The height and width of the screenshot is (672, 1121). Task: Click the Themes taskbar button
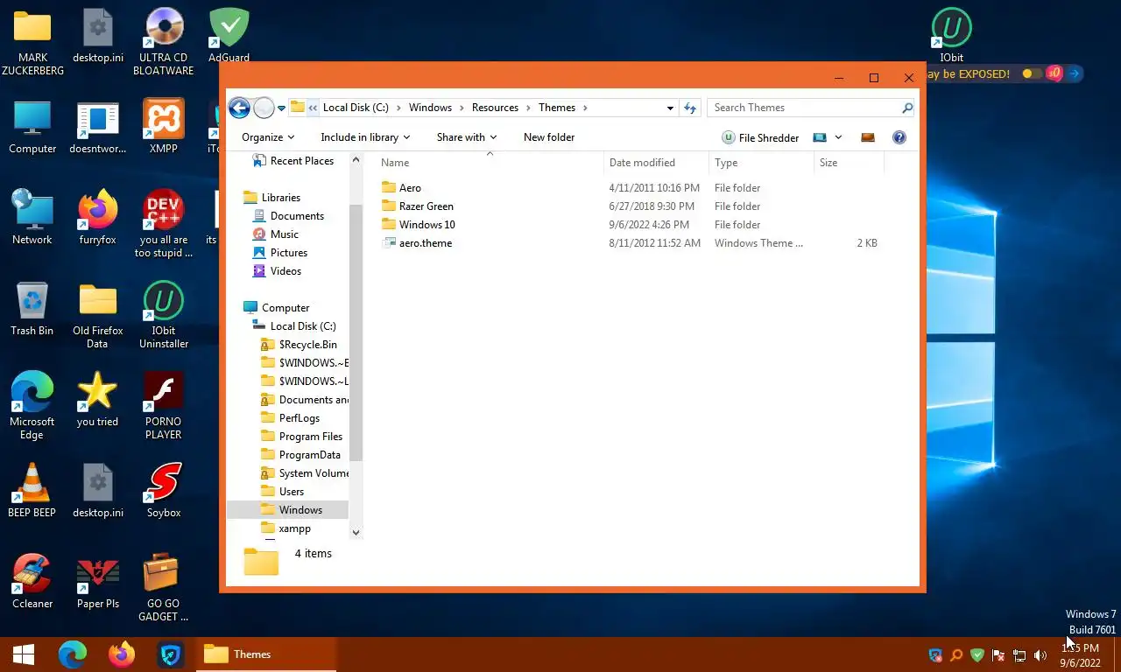pyautogui.click(x=265, y=654)
